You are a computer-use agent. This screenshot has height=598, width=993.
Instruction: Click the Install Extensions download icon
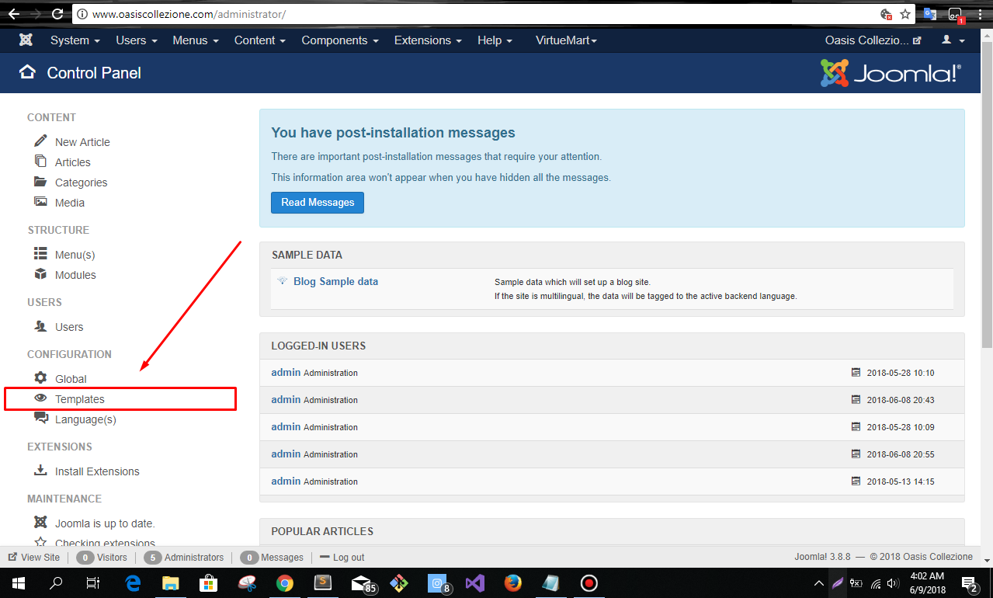pyautogui.click(x=40, y=471)
